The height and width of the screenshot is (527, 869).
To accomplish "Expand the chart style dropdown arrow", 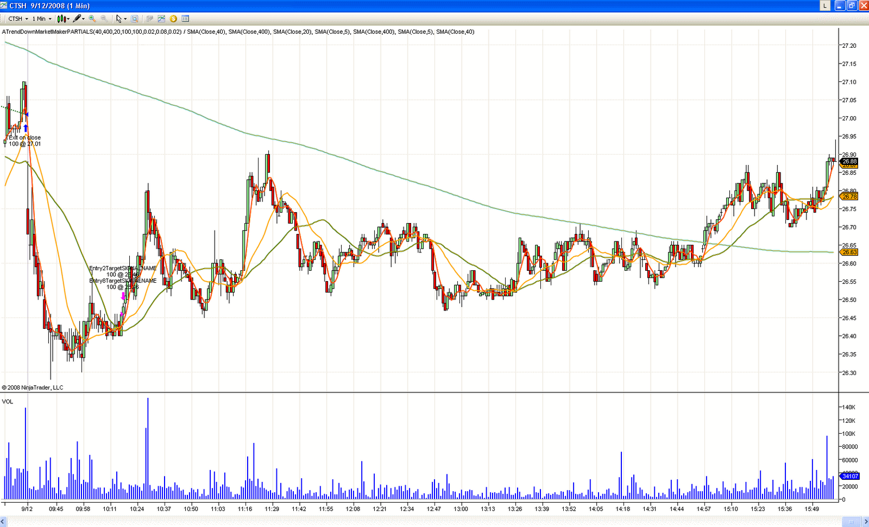I will [x=68, y=19].
